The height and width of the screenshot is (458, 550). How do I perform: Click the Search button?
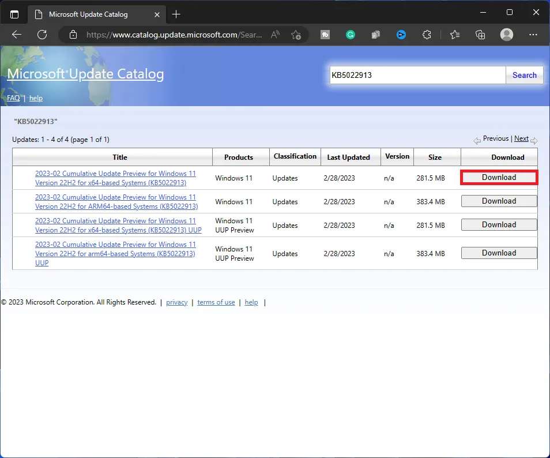tap(525, 75)
